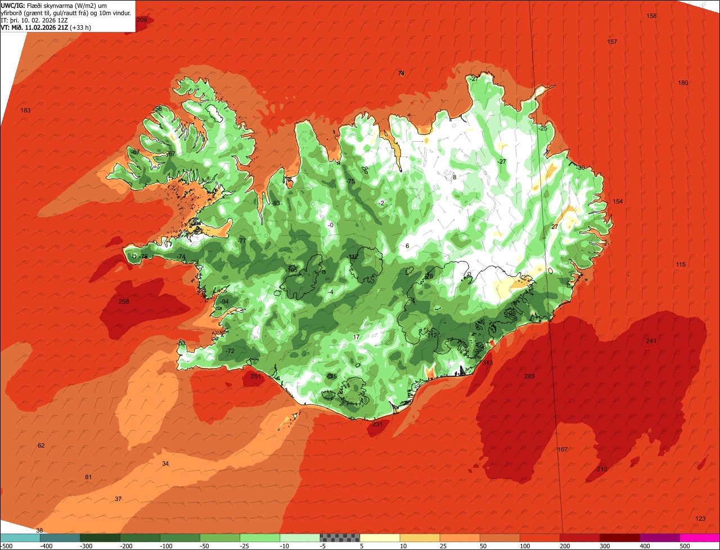Image resolution: width=720 pixels, height=550 pixels.
Task: Click the checkered legend swatch between -5 and 5
Action: (340, 538)
